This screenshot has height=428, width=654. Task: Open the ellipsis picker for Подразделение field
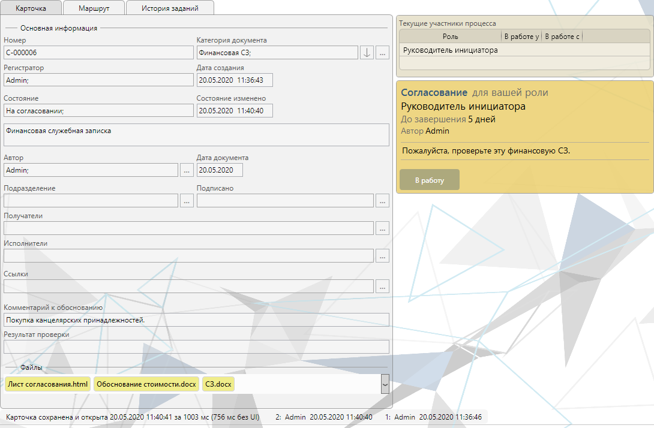[187, 201]
